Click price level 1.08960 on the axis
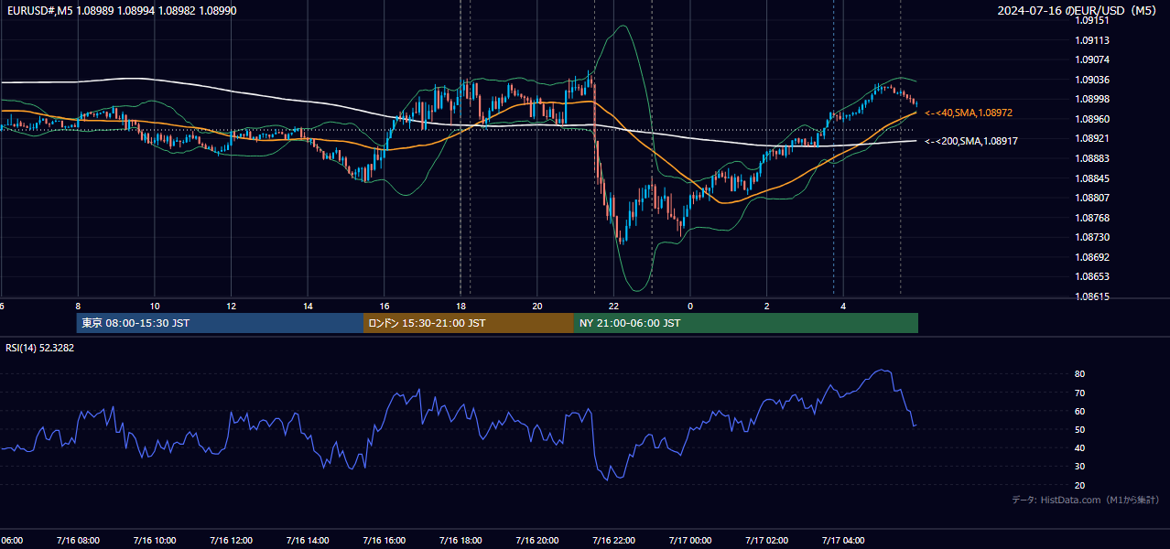The image size is (1170, 549). [1092, 119]
